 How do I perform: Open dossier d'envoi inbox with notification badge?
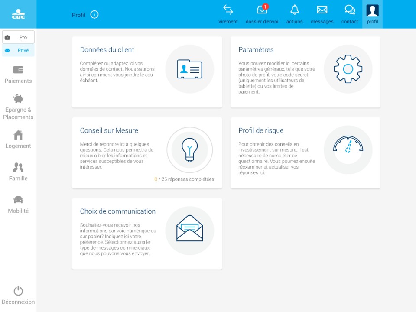[x=262, y=14]
